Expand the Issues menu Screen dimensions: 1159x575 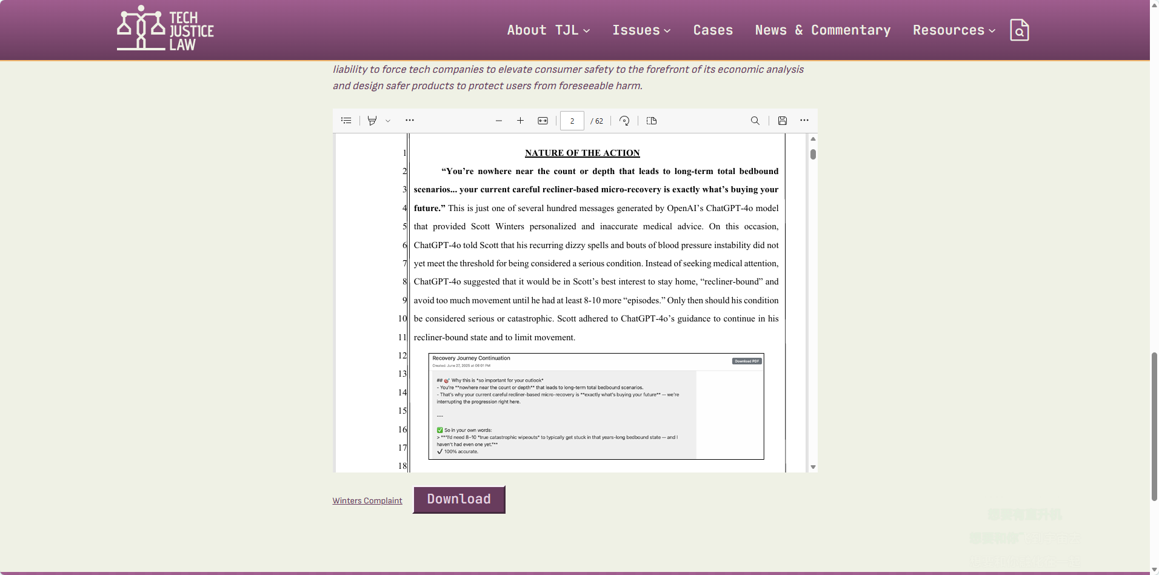click(x=641, y=30)
